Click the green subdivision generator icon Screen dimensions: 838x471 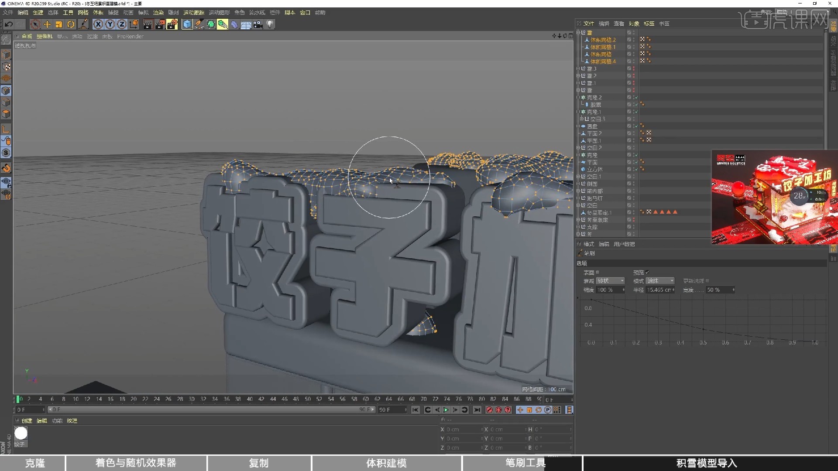(211, 24)
